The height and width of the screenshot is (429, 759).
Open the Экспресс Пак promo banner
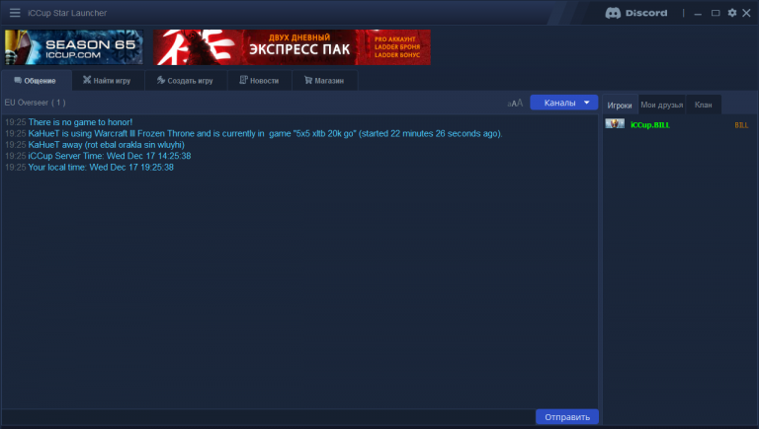pyautogui.click(x=292, y=47)
